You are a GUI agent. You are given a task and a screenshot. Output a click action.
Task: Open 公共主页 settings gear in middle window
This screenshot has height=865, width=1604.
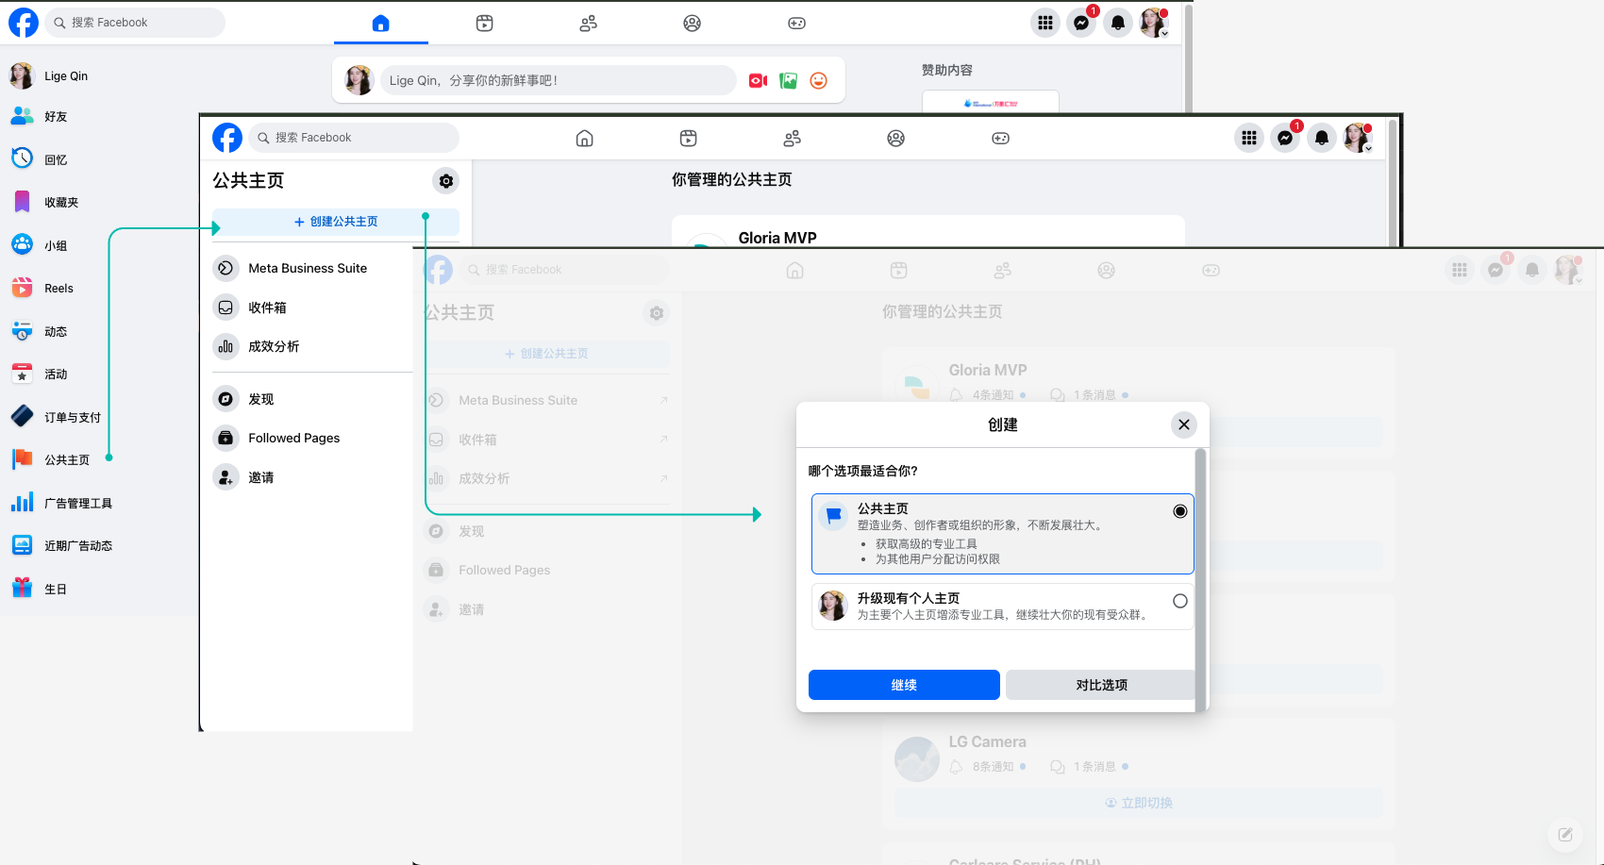[446, 180]
